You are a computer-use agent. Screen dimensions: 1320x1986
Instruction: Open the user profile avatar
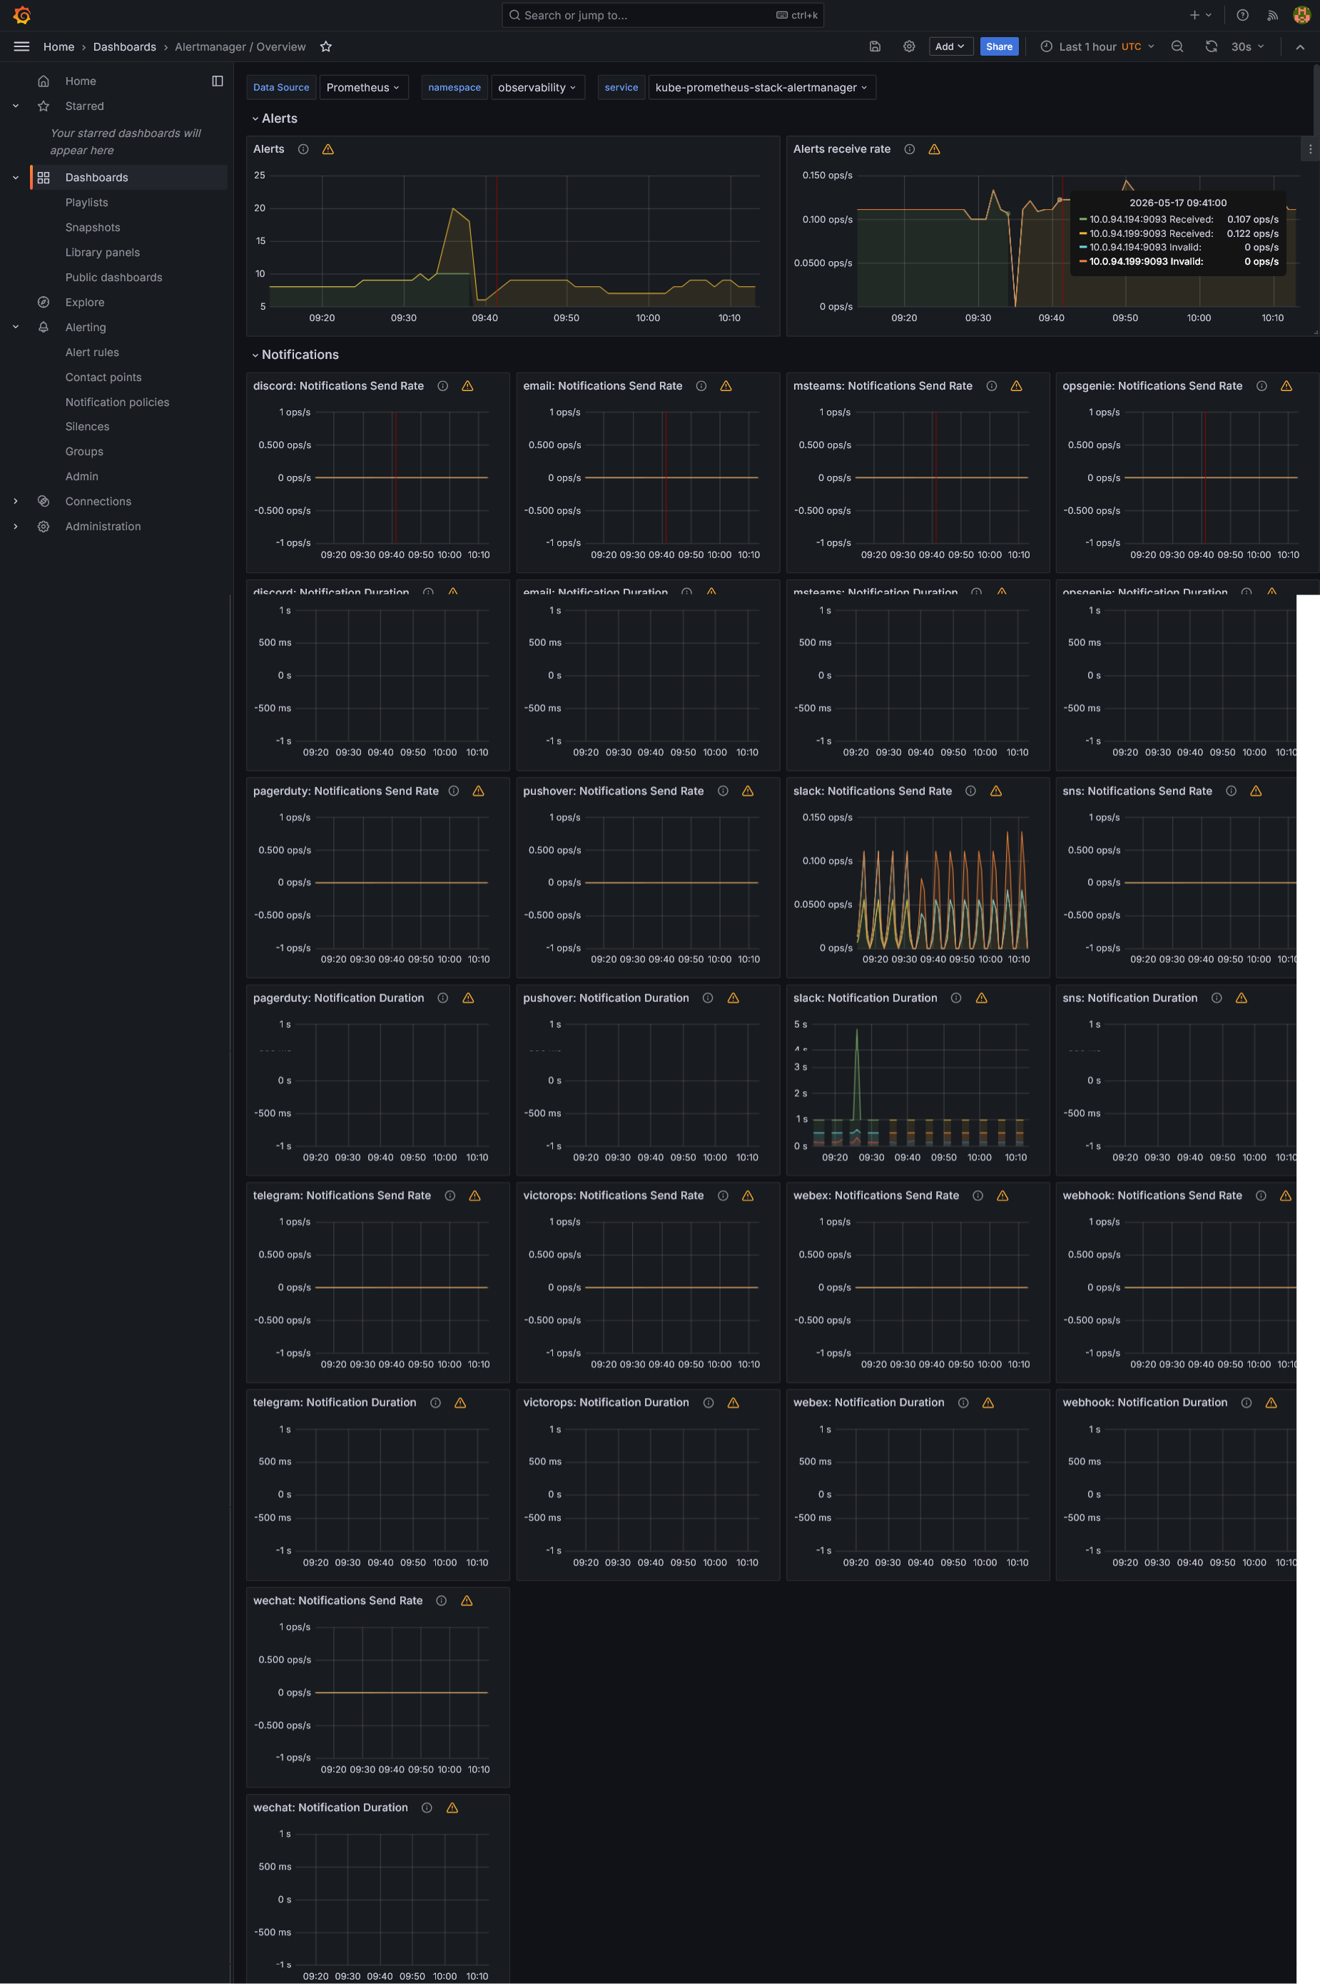(1301, 15)
